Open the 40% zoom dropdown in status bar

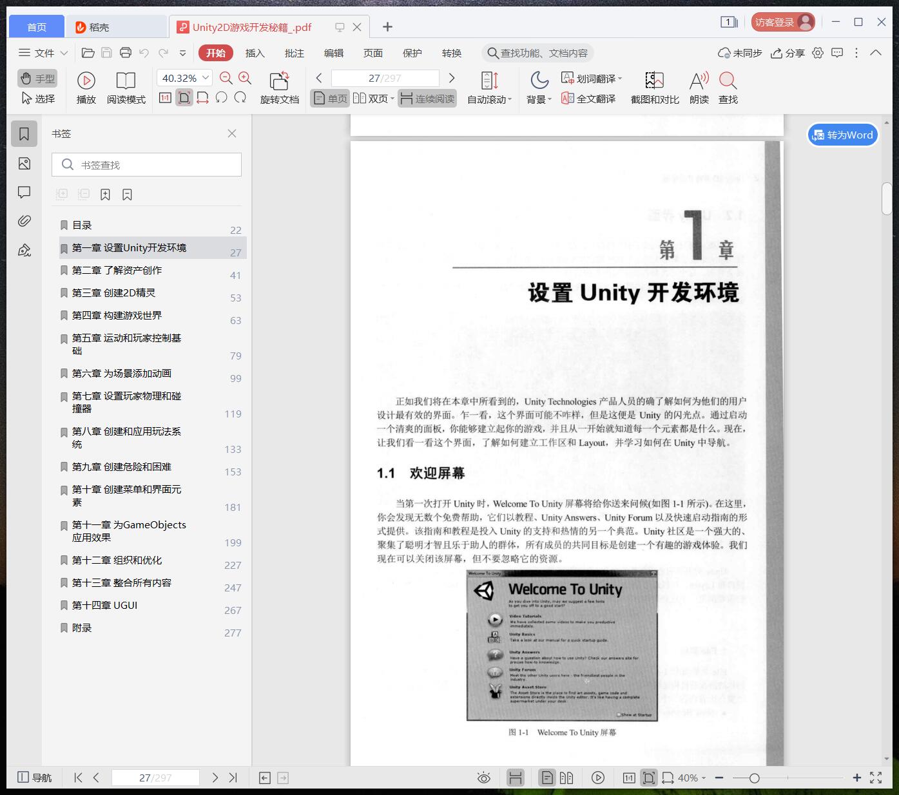coord(703,778)
